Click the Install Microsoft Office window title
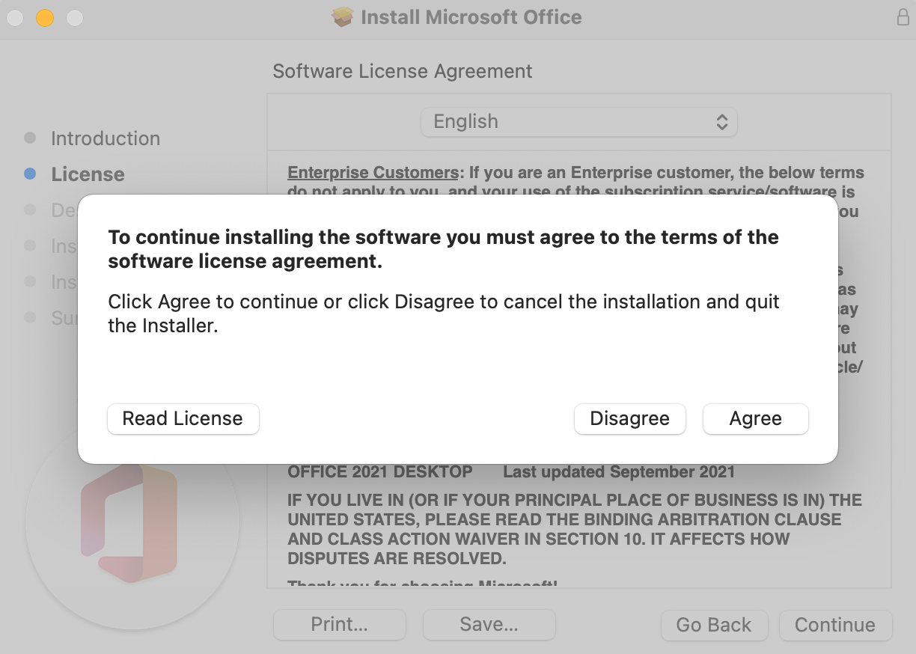Viewport: 916px width, 654px height. point(471,17)
